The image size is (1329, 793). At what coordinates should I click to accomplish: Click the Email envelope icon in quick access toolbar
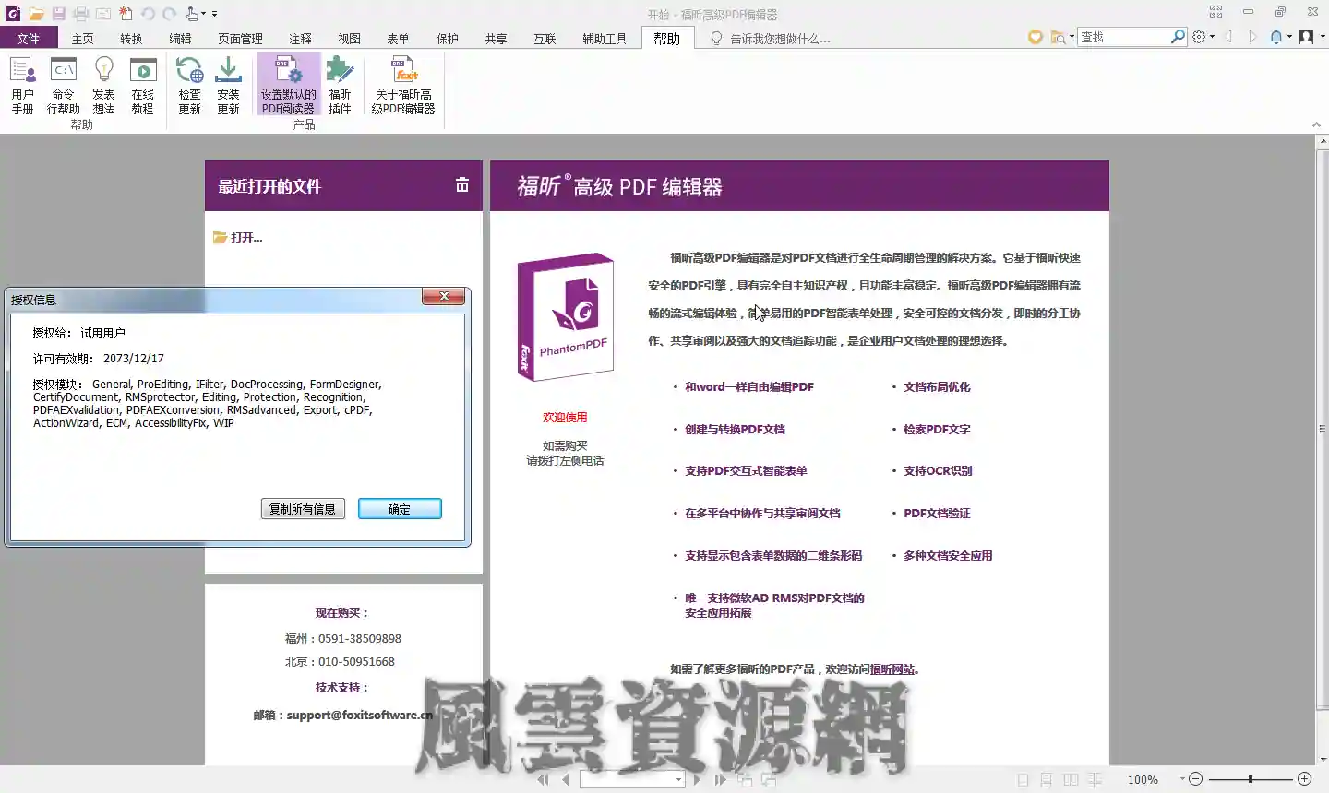pos(102,14)
